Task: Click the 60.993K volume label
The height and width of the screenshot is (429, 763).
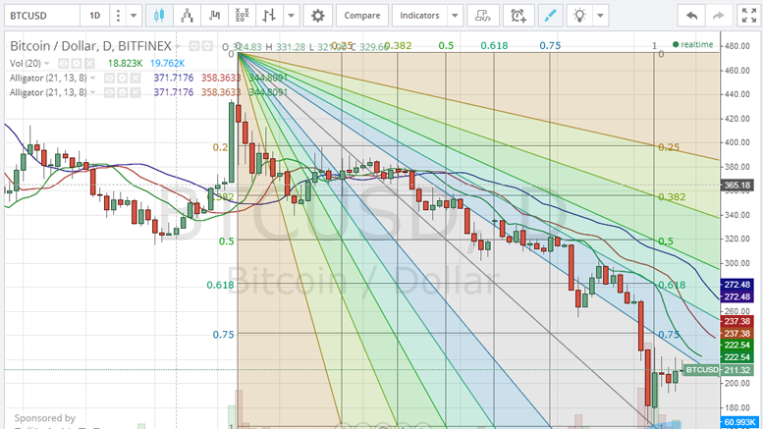Action: click(738, 422)
